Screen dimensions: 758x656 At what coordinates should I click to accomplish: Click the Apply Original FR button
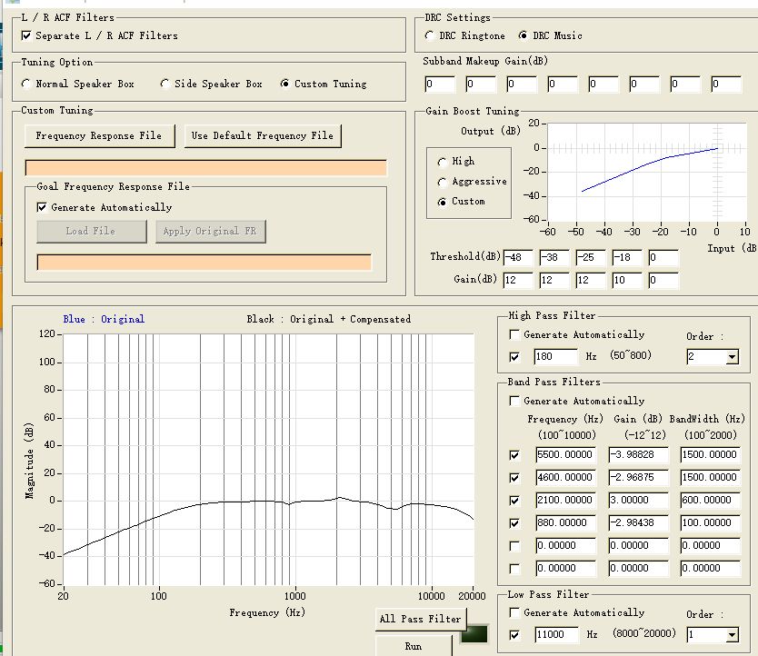[x=210, y=231]
